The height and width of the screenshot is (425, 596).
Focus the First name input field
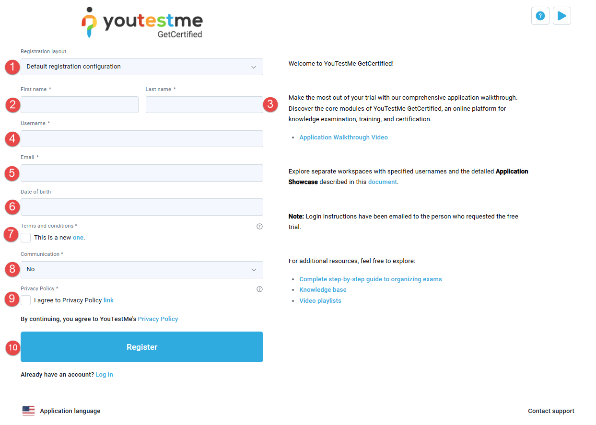[80, 105]
